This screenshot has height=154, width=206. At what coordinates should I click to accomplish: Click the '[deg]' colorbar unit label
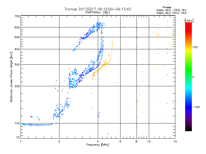coord(189,21)
